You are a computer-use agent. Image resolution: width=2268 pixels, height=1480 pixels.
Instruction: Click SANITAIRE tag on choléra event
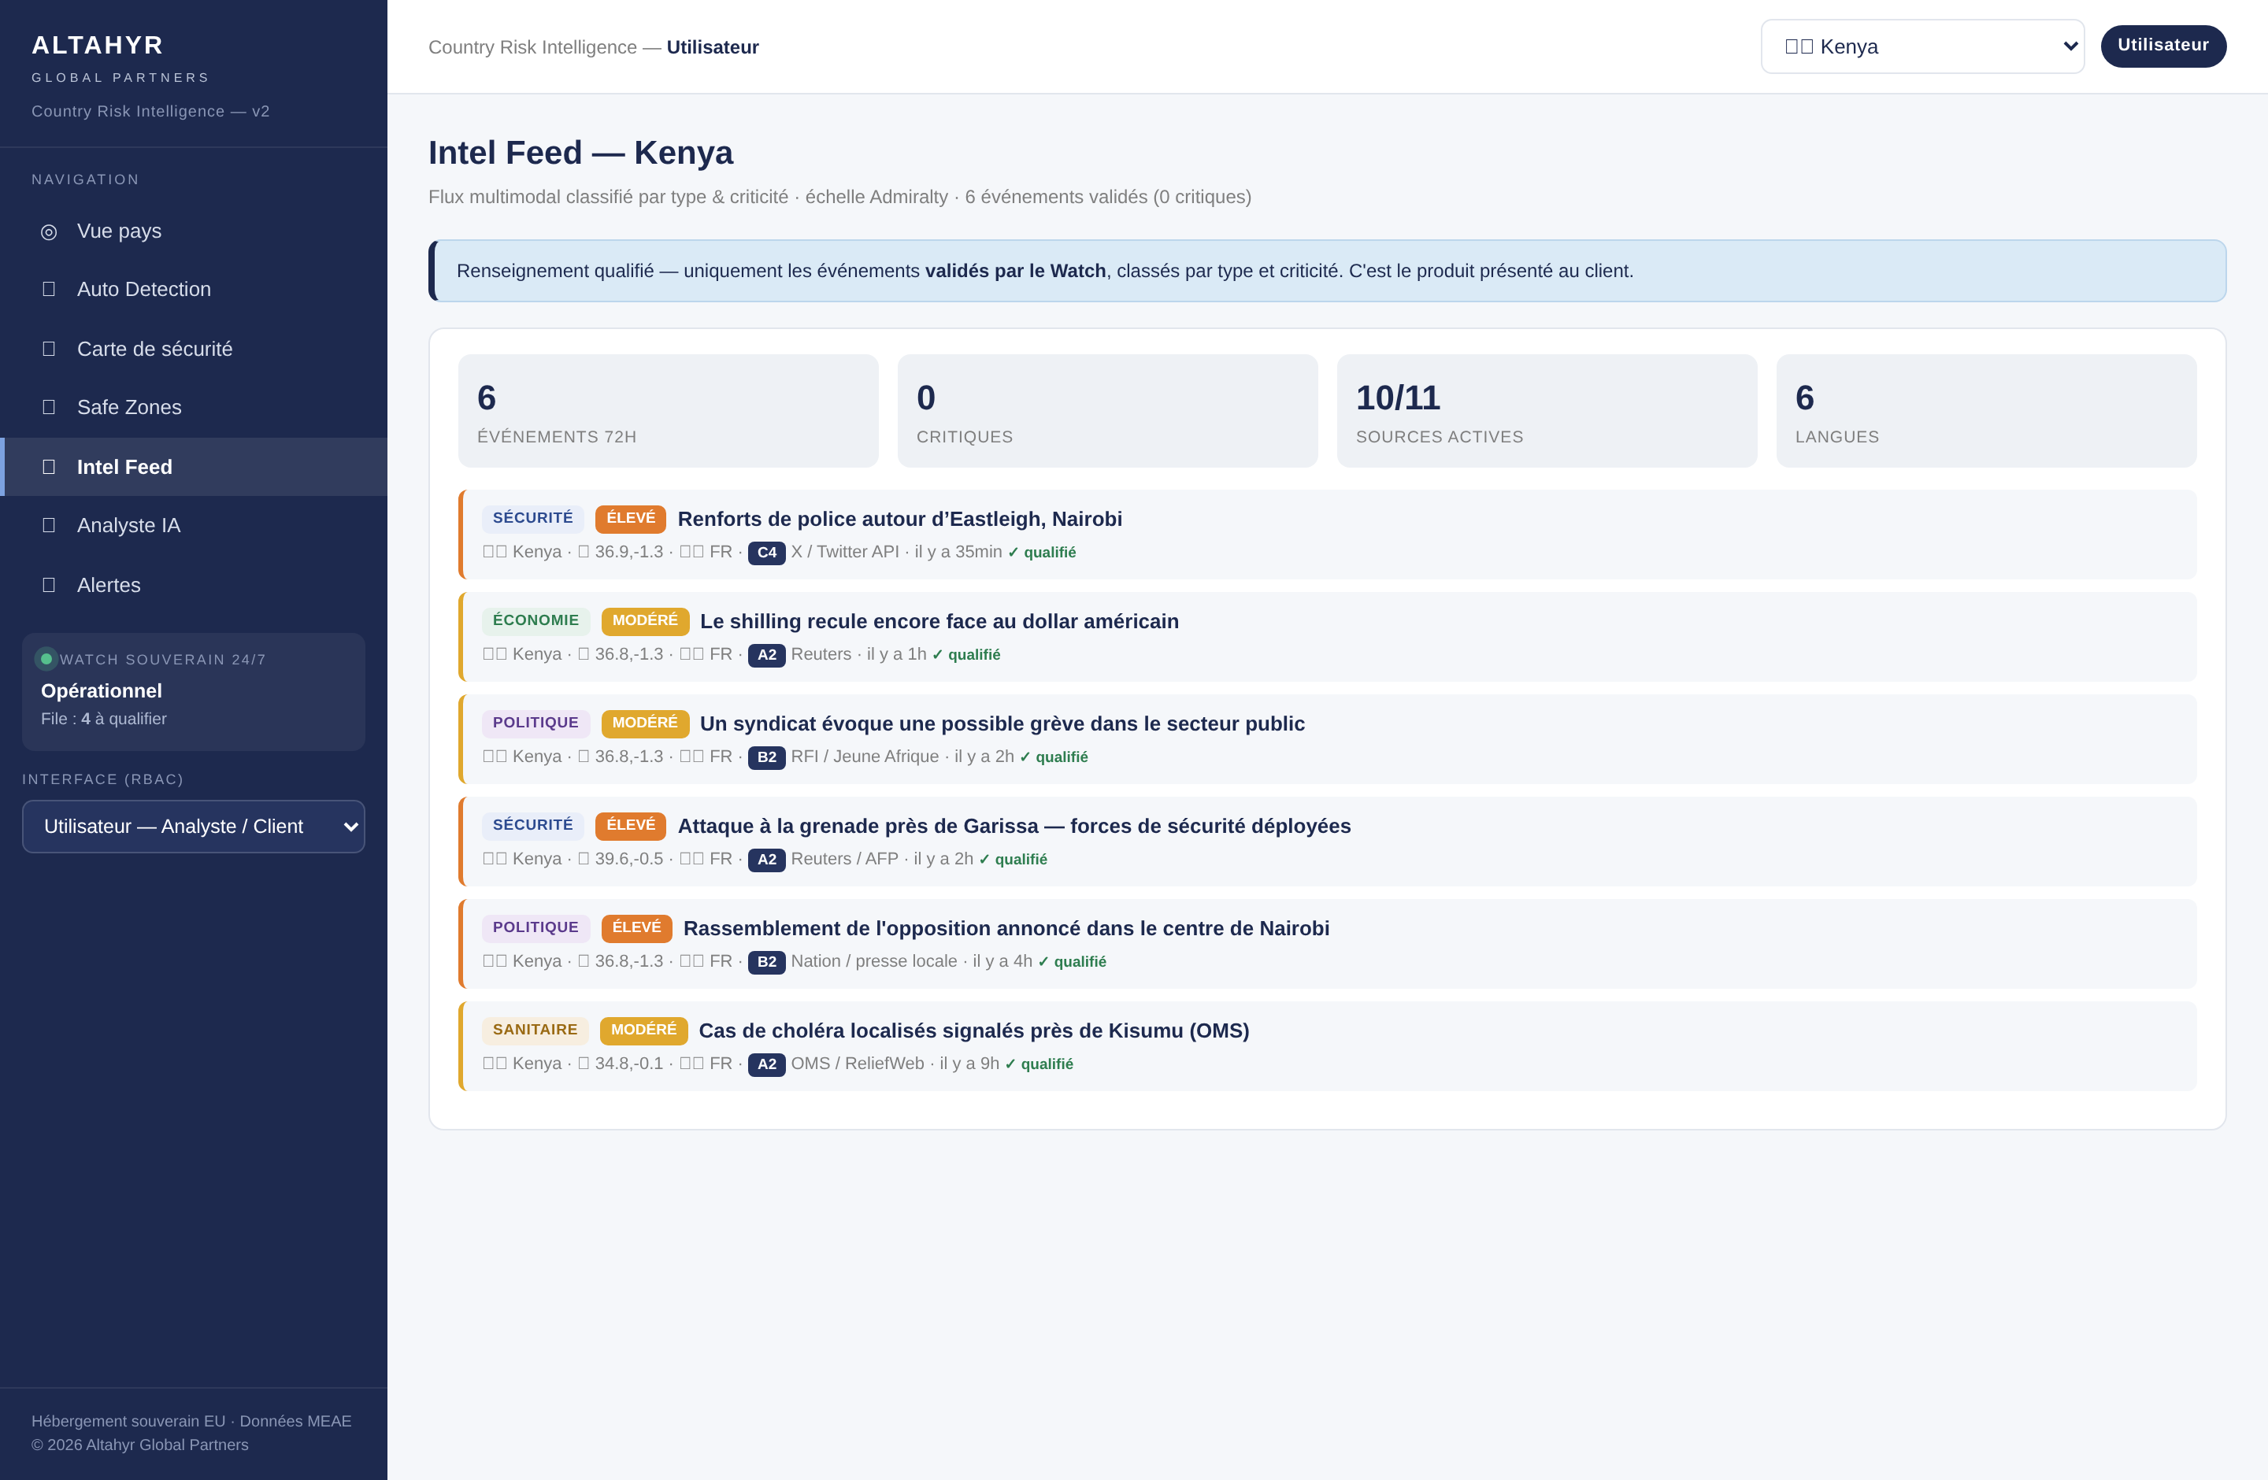pyautogui.click(x=535, y=1030)
